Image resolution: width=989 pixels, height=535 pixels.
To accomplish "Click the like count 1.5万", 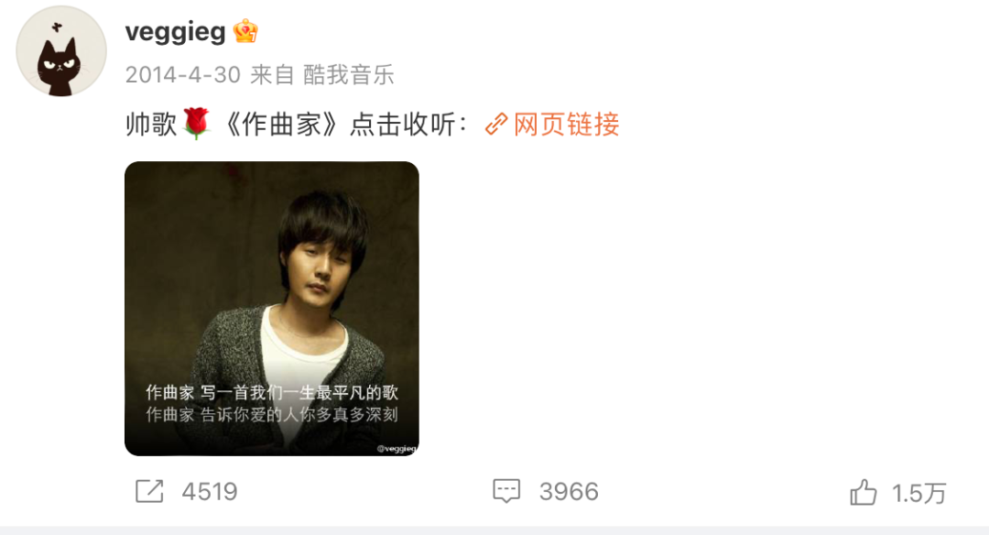I will (919, 494).
